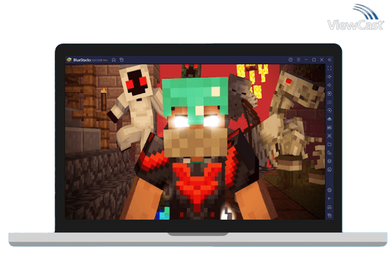Collapse the BlueStacks side toolbar
The width and height of the screenshot is (392, 269).
pos(329,60)
